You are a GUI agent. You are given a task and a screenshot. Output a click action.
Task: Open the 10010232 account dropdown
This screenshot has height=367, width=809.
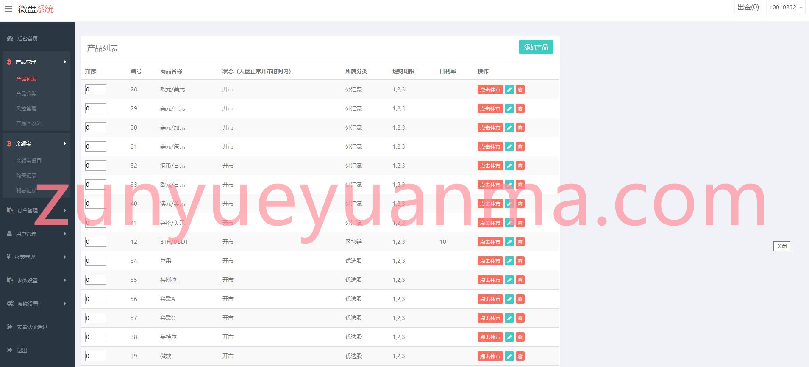[785, 7]
